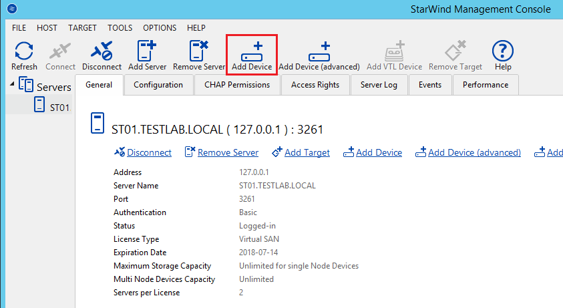
Task: Click the server icon beside ST01.TESTLAB.LOCAL heading
Action: (98, 123)
